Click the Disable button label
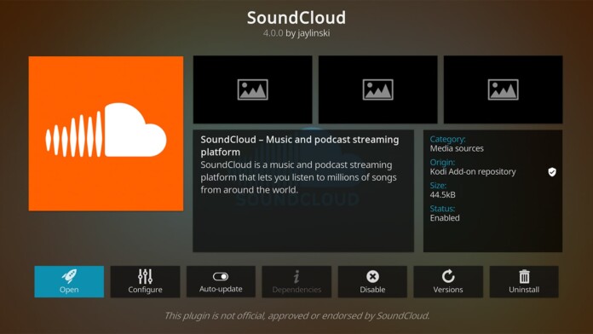 click(x=372, y=290)
